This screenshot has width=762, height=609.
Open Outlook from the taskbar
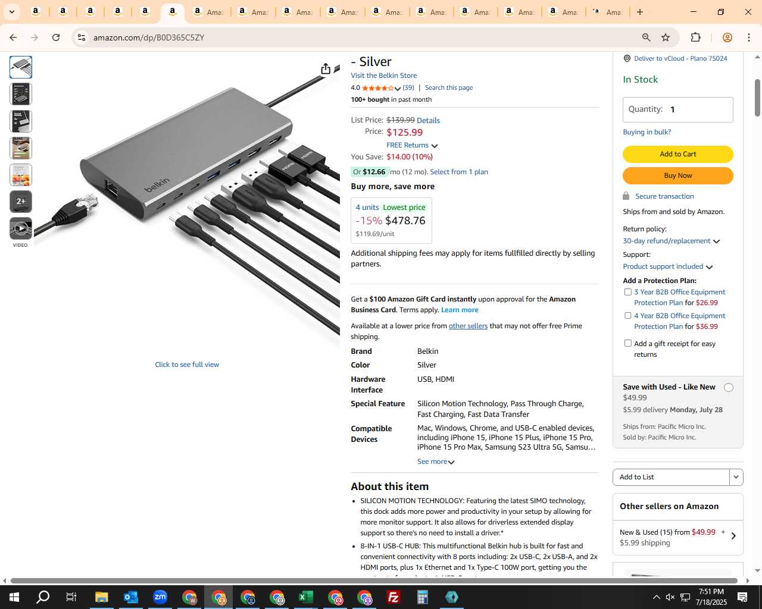[131, 597]
